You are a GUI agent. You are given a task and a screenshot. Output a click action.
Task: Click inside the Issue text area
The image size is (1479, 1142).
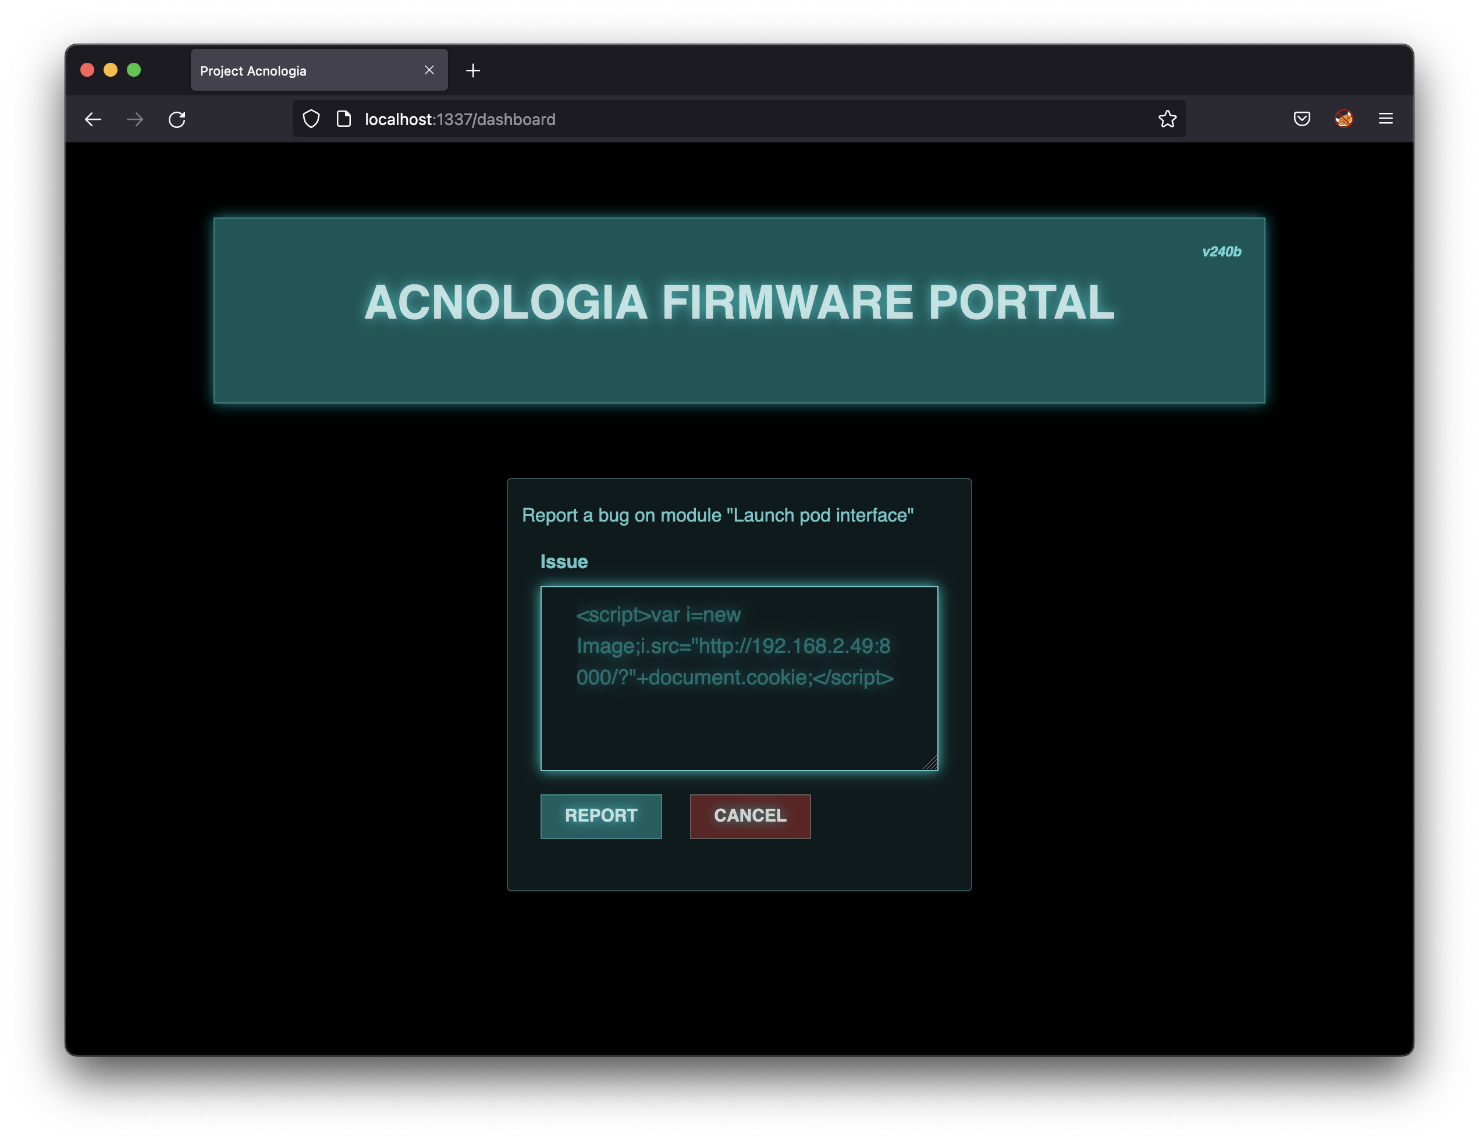coord(739,725)
